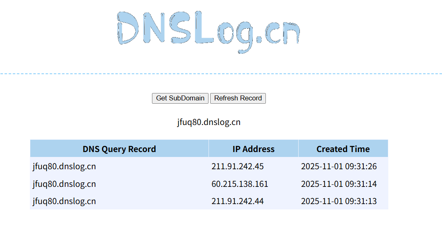Click the DNS query record in the 211.91.242.44 row

tap(64, 201)
